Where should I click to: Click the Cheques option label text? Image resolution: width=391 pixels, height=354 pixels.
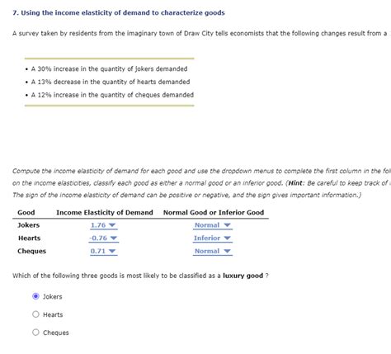tap(56, 333)
